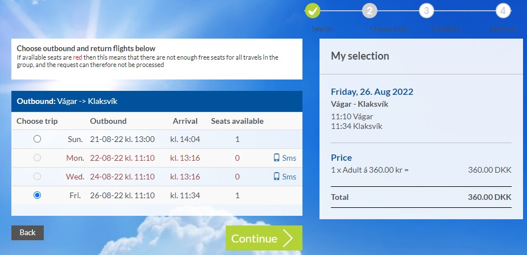Select the Sunday 21-08-22 flight radio button
The image size is (527, 255).
[38, 139]
